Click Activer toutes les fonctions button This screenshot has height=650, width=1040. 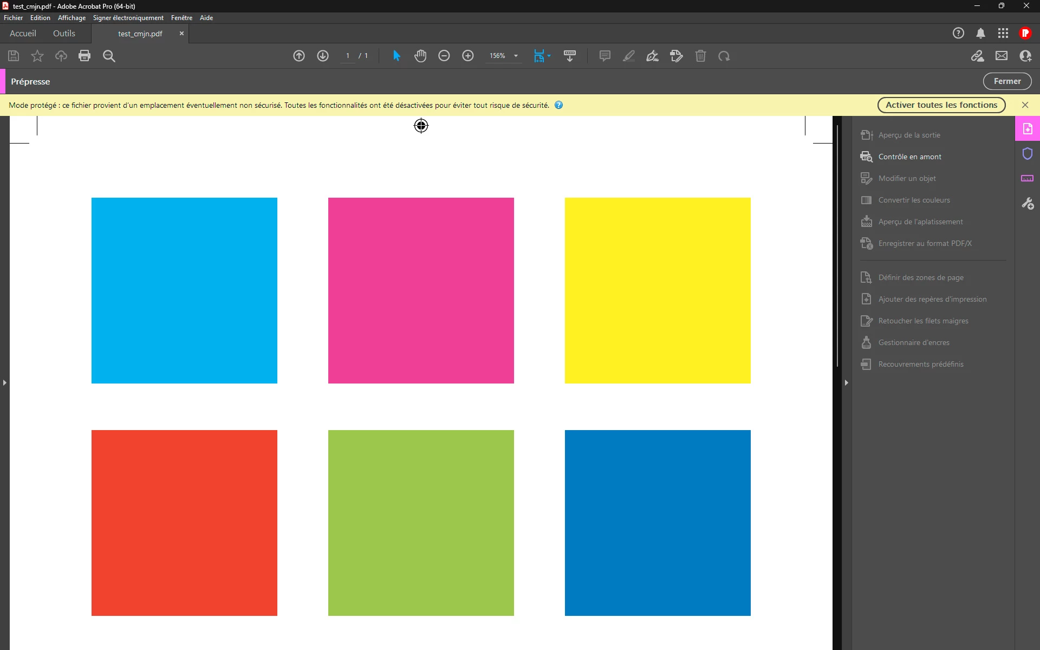(x=941, y=105)
